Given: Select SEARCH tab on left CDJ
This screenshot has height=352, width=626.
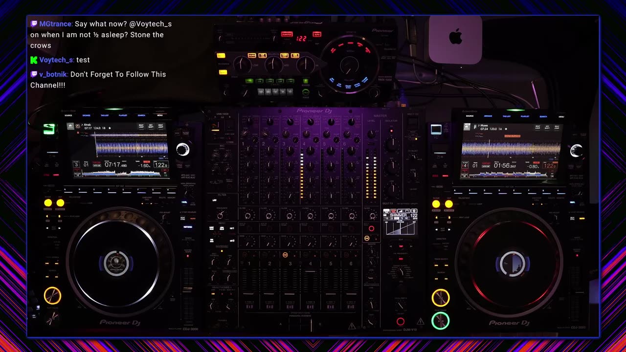Looking at the screenshot, I should pyautogui.click(x=141, y=115).
